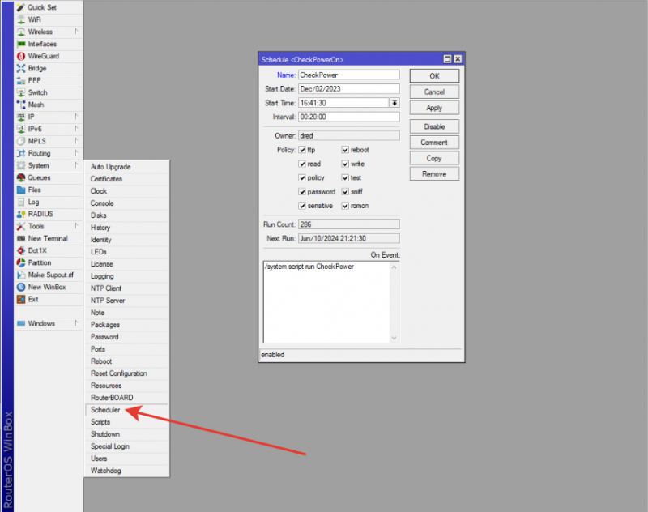Disable the sniff policy checkbox
The width and height of the screenshot is (648, 512).
pos(345,192)
